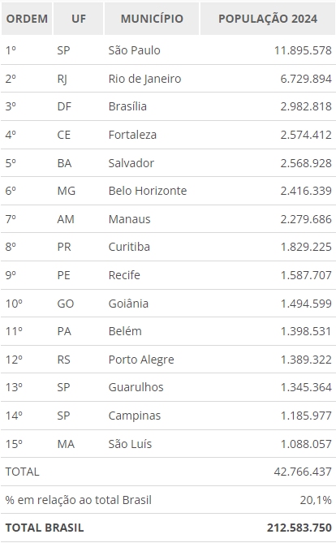The image size is (336, 543).
Task: Click the Fortaleza population value 2.574.412
Action: 306,135
